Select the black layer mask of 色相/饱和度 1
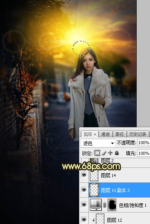Image resolution: width=150 pixels, height=224 pixels. click(x=112, y=205)
